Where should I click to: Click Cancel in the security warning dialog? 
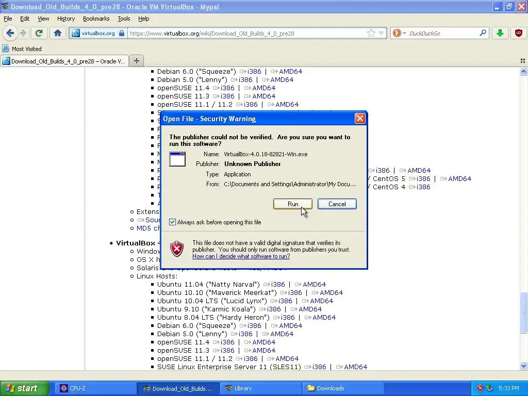click(337, 204)
